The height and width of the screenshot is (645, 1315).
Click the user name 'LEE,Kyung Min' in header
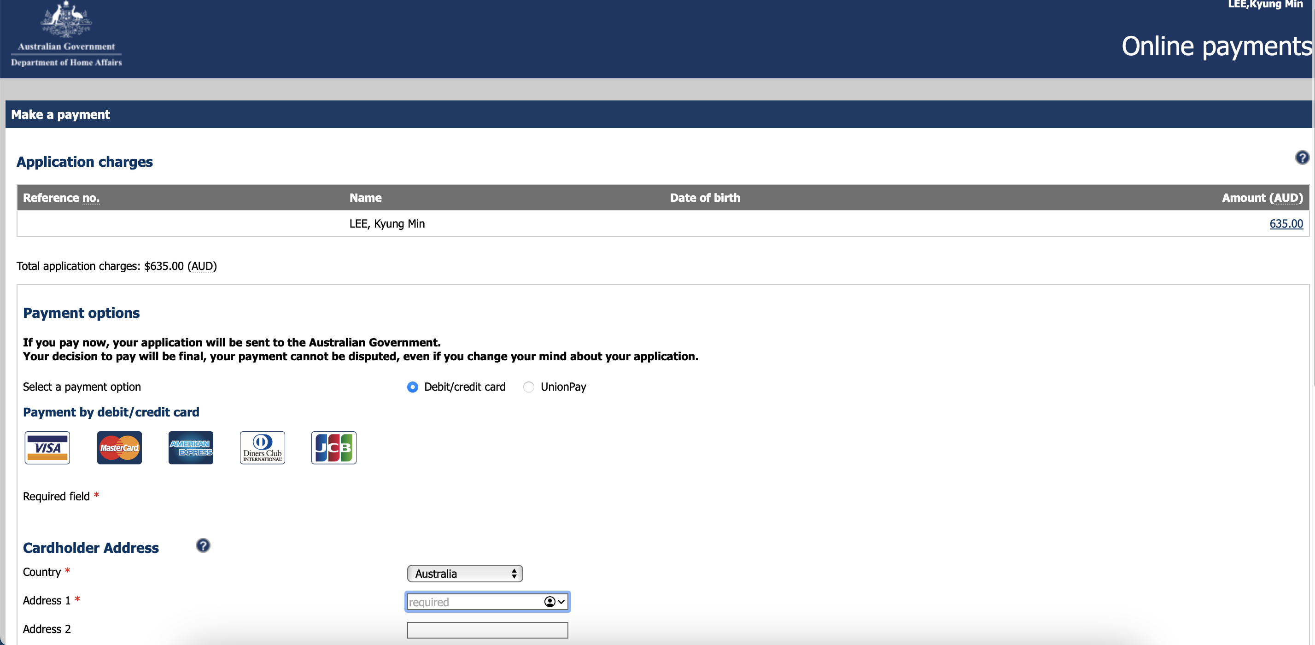pos(1265,5)
